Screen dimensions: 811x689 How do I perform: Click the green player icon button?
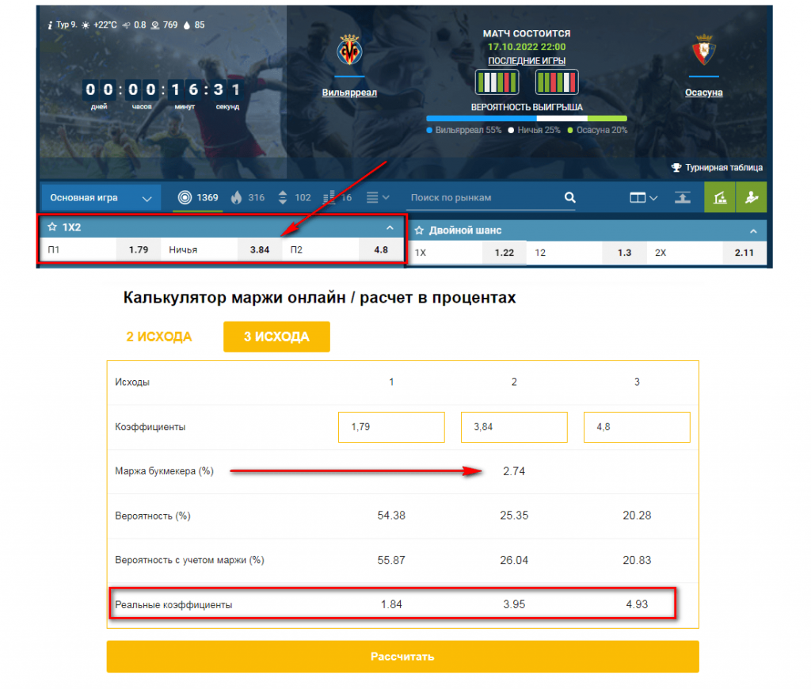pyautogui.click(x=751, y=197)
